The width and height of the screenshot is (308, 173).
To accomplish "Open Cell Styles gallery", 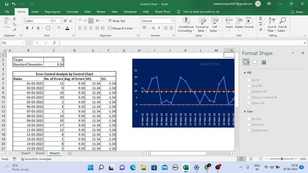I will tap(214, 25).
